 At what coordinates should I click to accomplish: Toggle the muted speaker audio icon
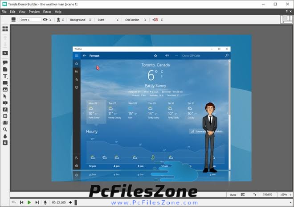[155, 20]
